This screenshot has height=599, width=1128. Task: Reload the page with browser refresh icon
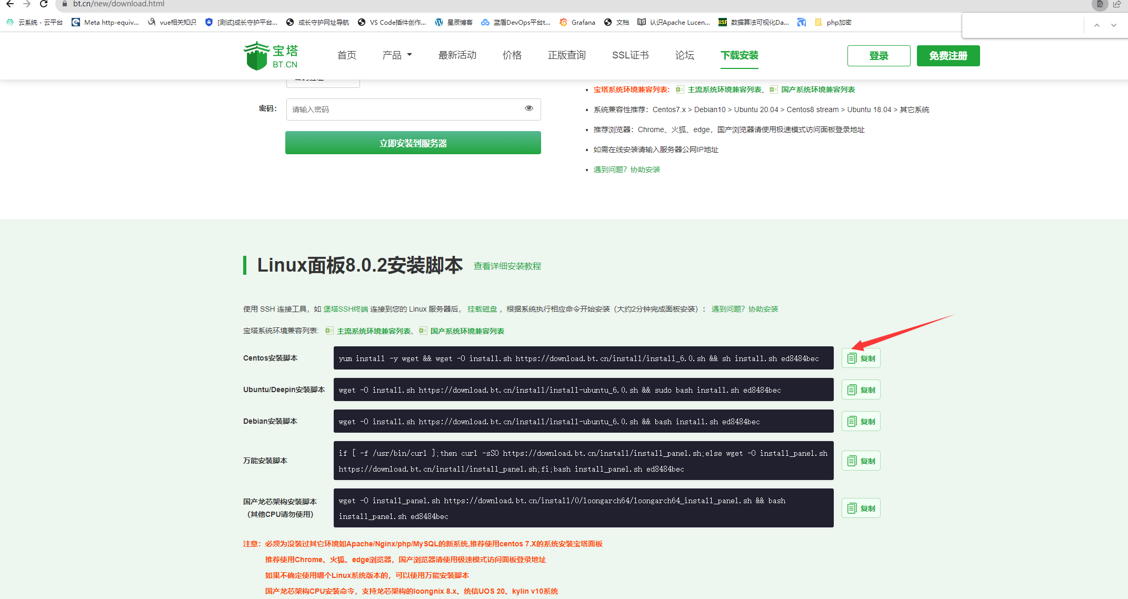coord(44,4)
